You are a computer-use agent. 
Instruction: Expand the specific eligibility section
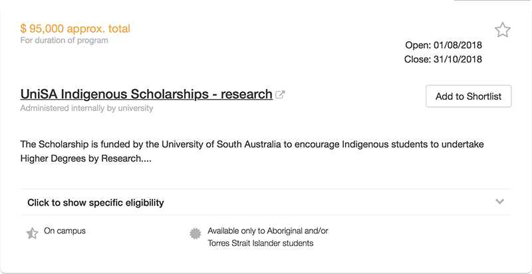click(x=96, y=202)
